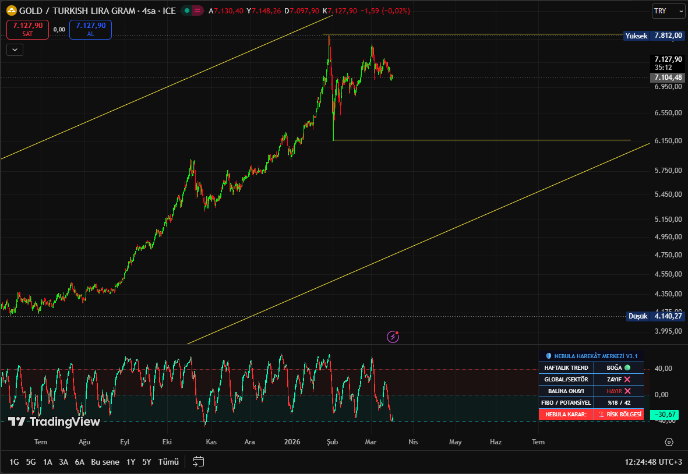This screenshot has height=474, width=688.
Task: Select the lower yellow trend line
Action: pos(418,243)
